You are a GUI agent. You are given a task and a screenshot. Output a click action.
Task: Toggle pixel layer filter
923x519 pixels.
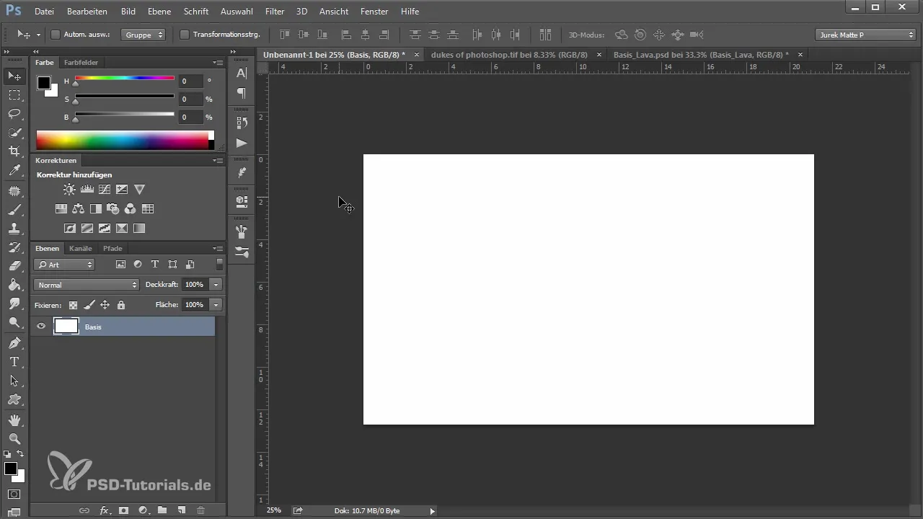click(x=120, y=265)
